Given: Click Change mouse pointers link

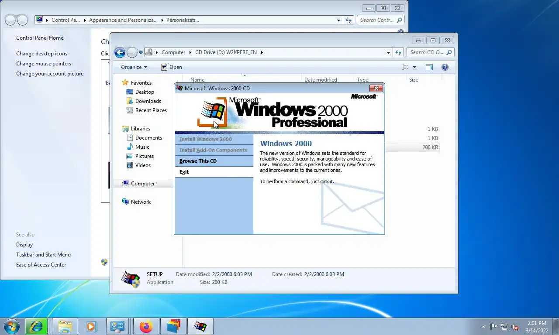Looking at the screenshot, I should pyautogui.click(x=44, y=64).
